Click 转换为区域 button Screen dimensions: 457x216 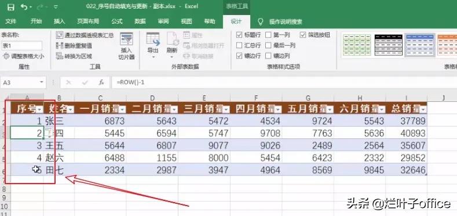click(74, 56)
